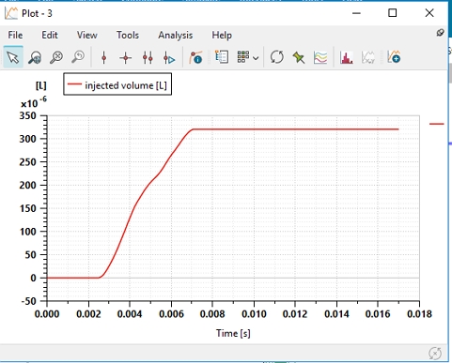
Task: Click the green pin icon
Action: (299, 57)
